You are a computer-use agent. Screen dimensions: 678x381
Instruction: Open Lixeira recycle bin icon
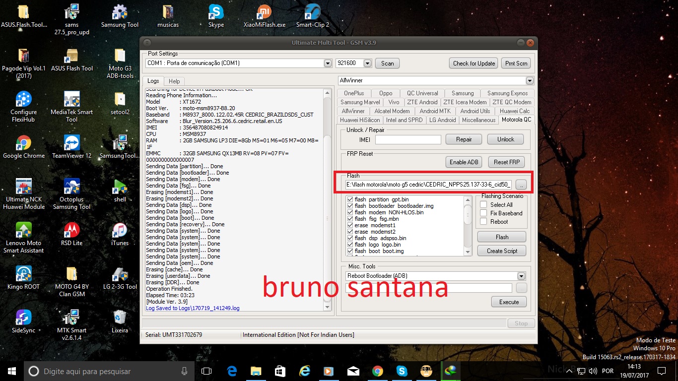[x=120, y=321]
